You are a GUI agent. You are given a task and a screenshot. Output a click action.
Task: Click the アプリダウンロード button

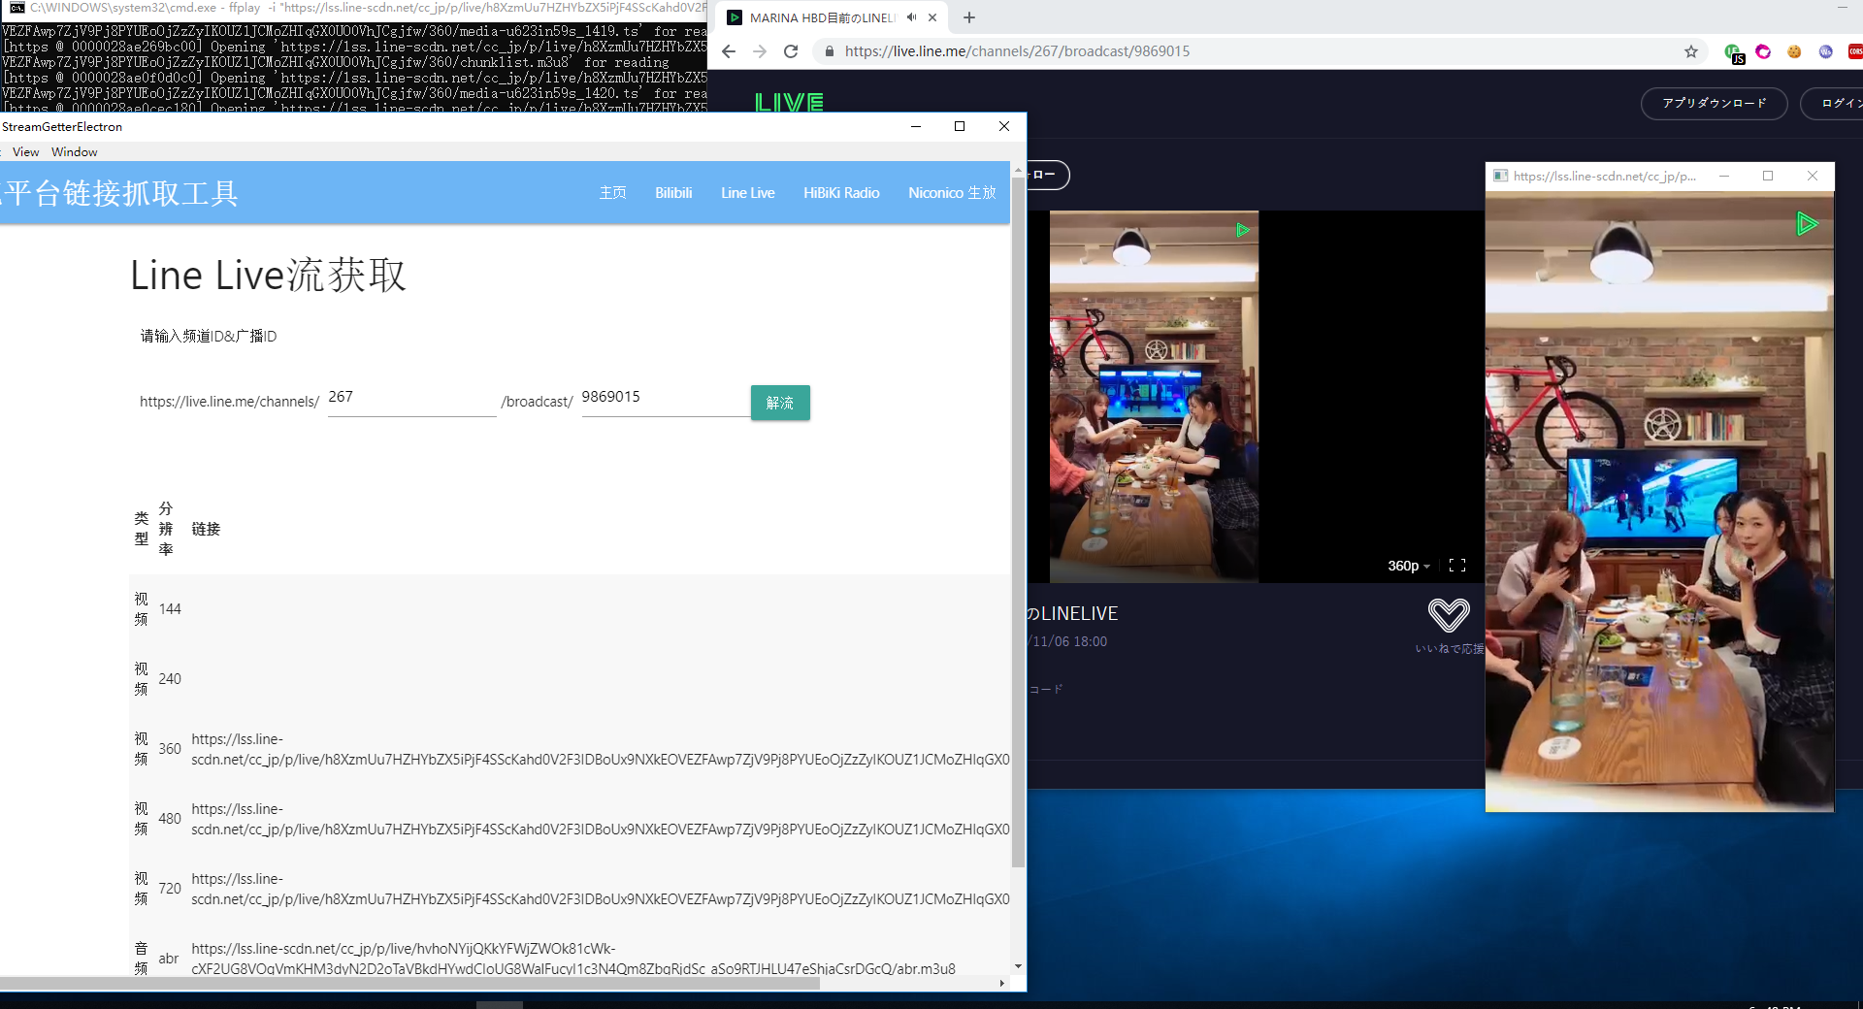pos(1714,103)
